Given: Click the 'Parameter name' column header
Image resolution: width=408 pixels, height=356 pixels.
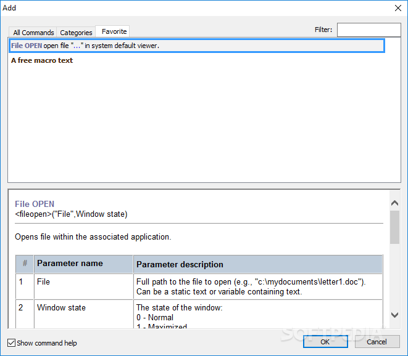Looking at the screenshot, I should 83,264.
